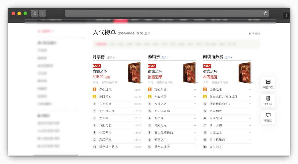The image size is (298, 164).
Task: Open the 手机端 mobile version icon
Action: [268, 100]
